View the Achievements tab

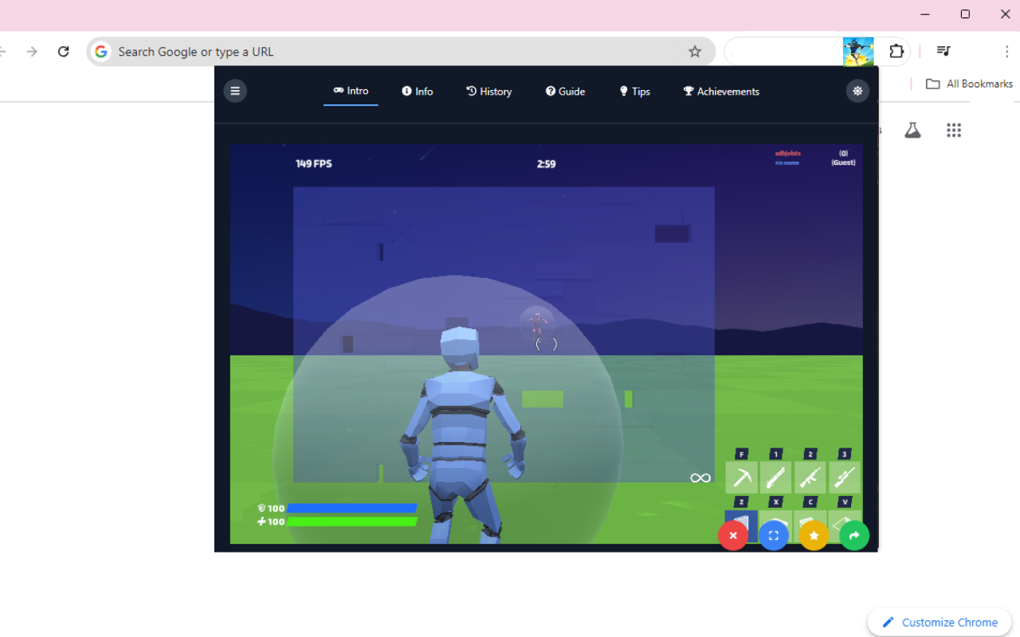[x=721, y=92]
